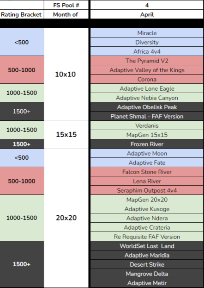The height and width of the screenshot is (288, 204).
Task: Select the Mangrove Delta cell
Action: pyautogui.click(x=147, y=274)
